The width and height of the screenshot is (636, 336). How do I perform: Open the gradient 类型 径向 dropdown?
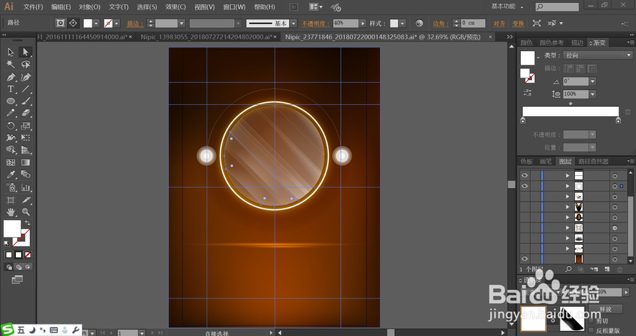(598, 55)
